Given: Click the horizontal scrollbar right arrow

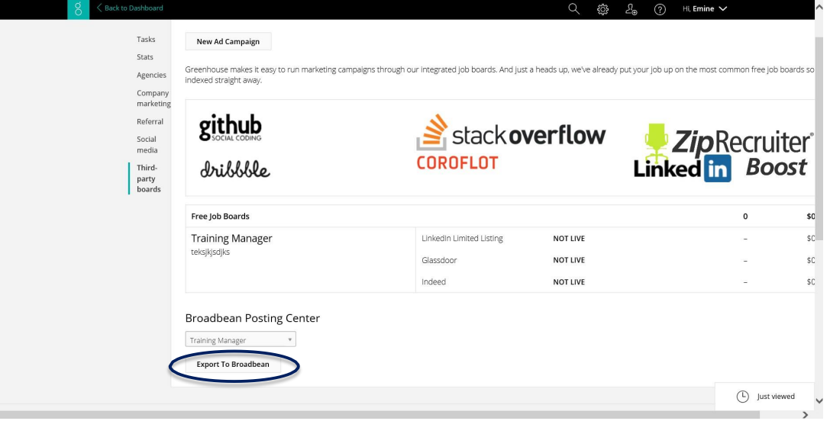Looking at the screenshot, I should tap(805, 415).
